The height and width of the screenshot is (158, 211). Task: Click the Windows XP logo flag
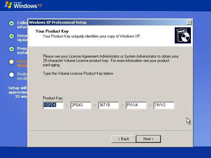[x=8, y=5]
